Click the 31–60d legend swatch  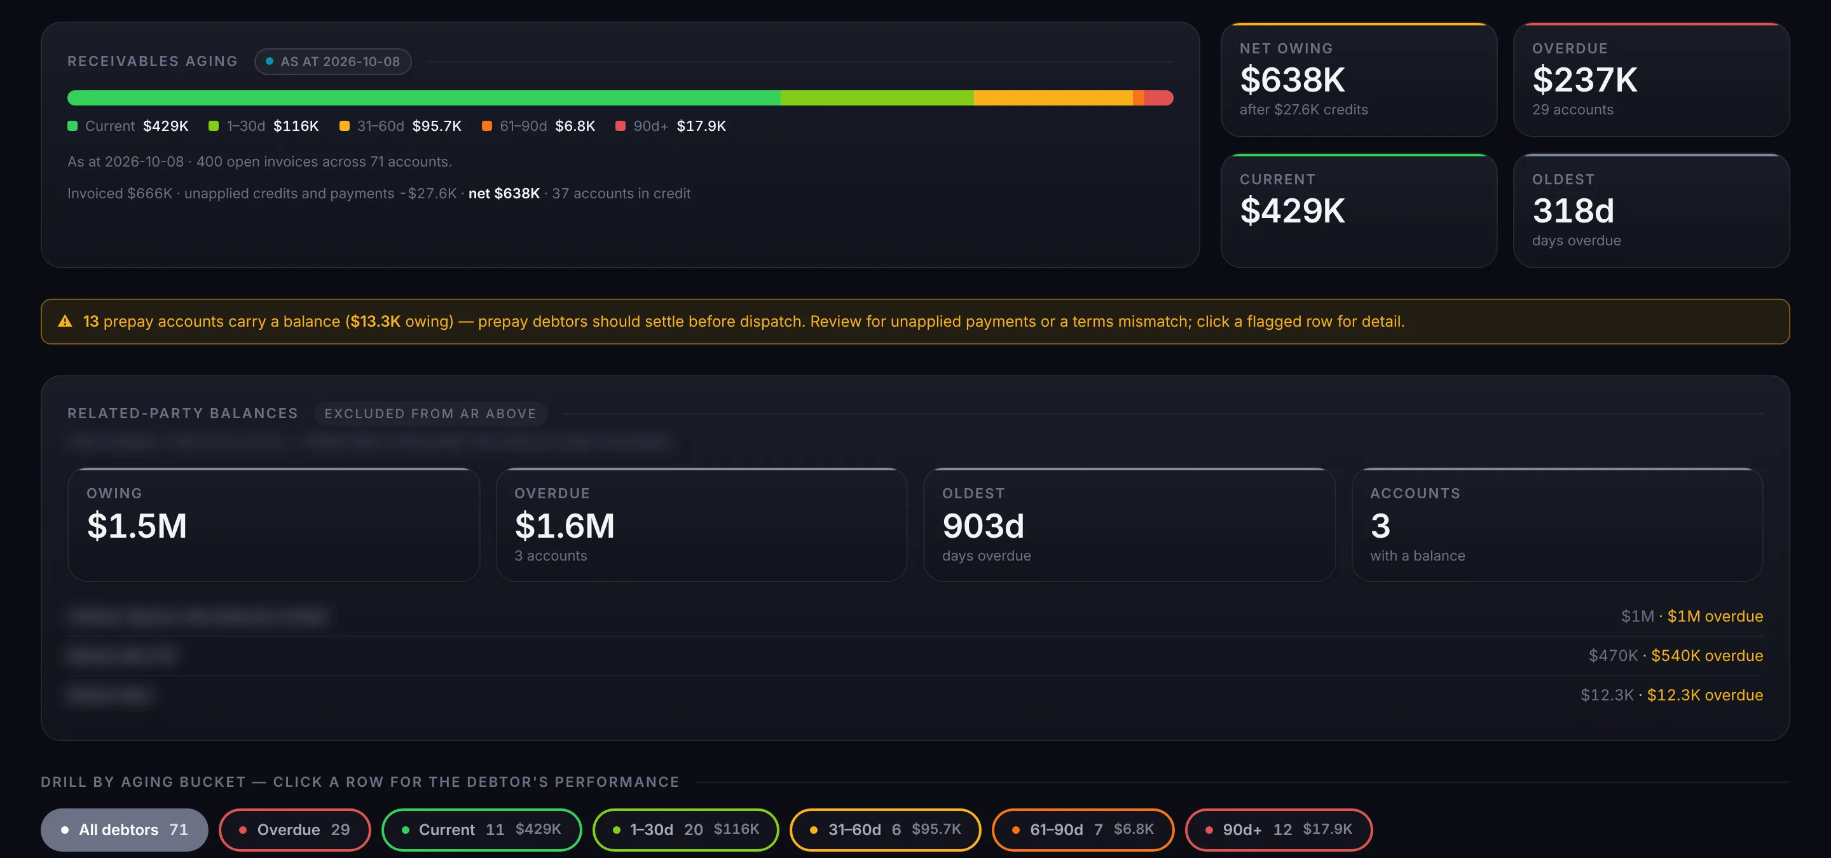tap(344, 126)
